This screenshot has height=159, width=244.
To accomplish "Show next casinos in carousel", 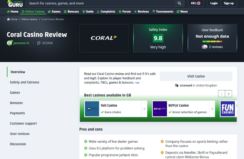I will point(229,94).
